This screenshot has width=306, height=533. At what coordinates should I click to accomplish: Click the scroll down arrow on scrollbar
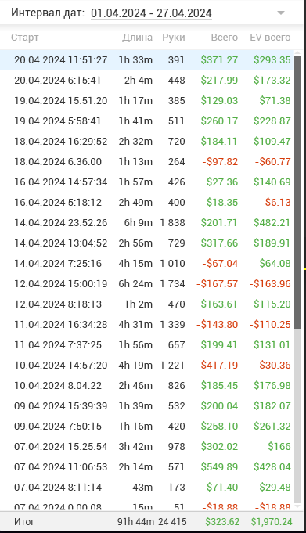[297, 506]
